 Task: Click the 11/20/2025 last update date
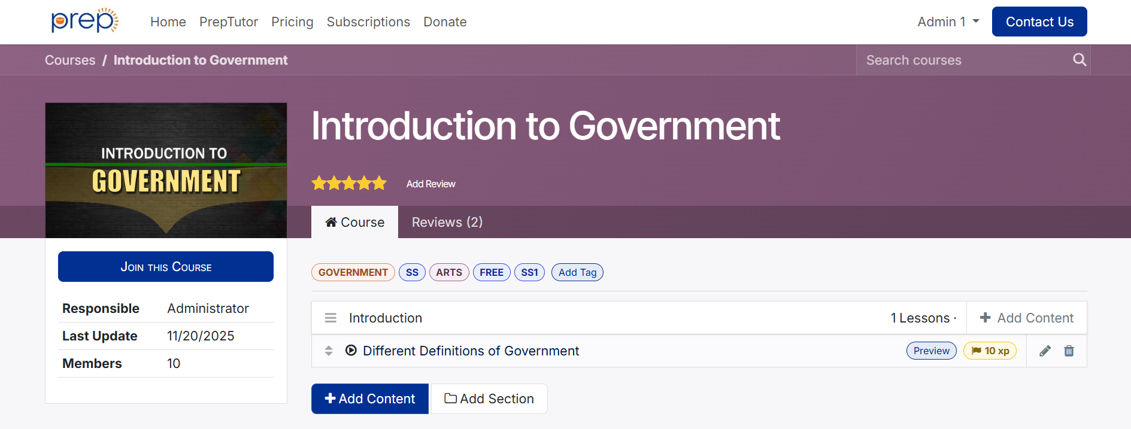(x=201, y=336)
